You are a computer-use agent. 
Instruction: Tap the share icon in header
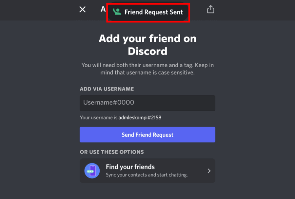coord(210,9)
